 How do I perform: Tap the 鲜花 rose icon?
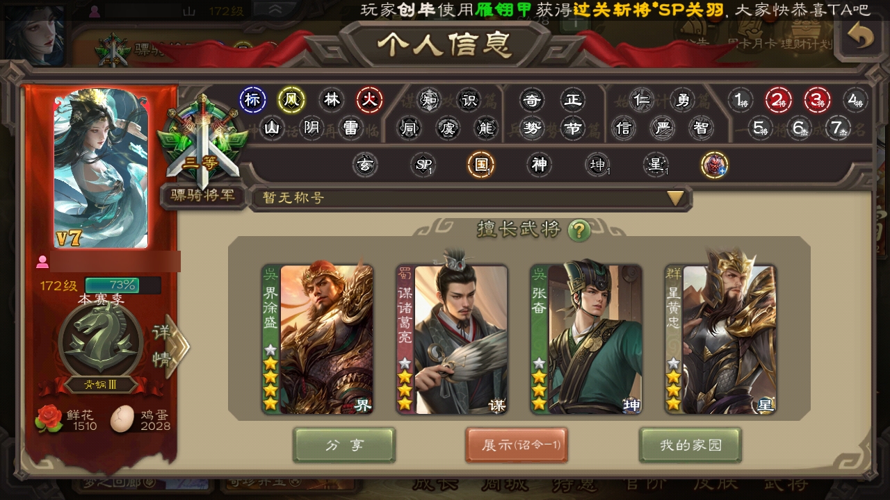click(49, 419)
